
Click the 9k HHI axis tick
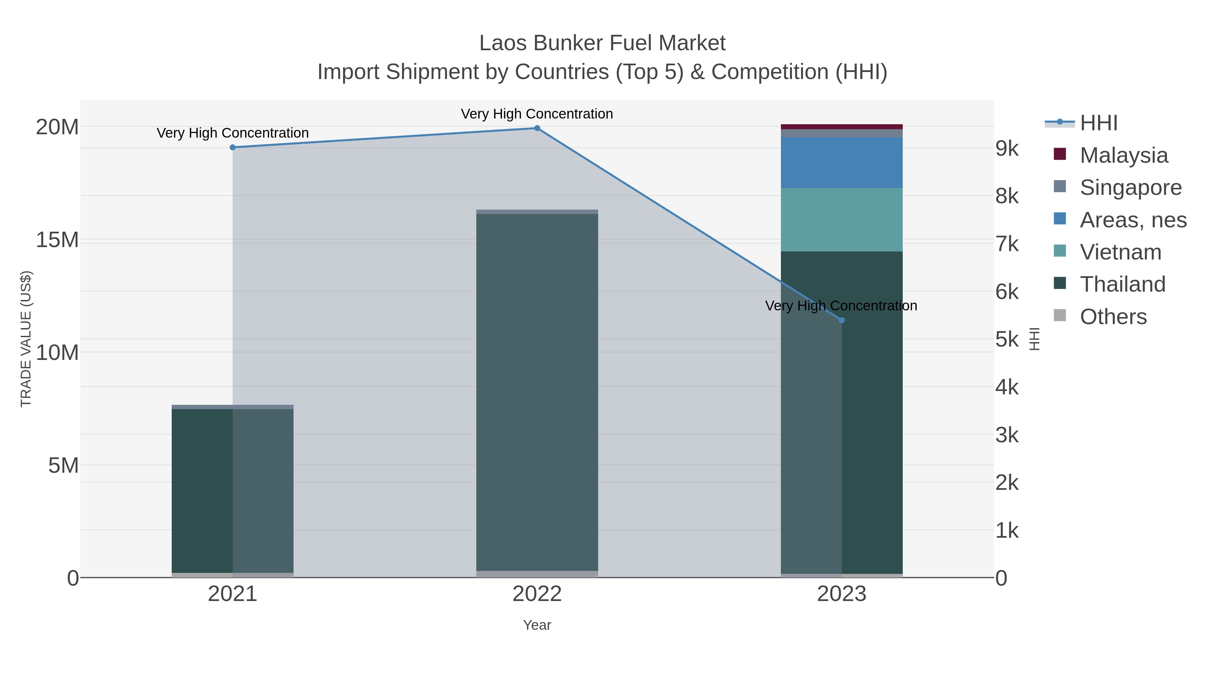click(x=1007, y=148)
